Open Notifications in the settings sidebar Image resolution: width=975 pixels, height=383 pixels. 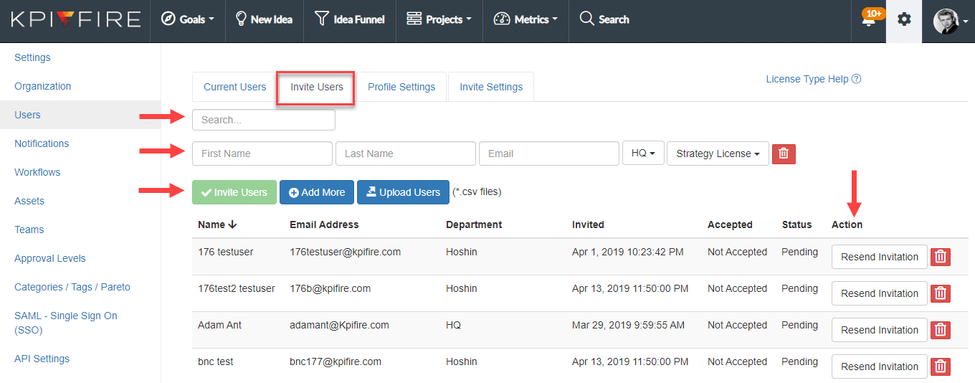point(42,143)
